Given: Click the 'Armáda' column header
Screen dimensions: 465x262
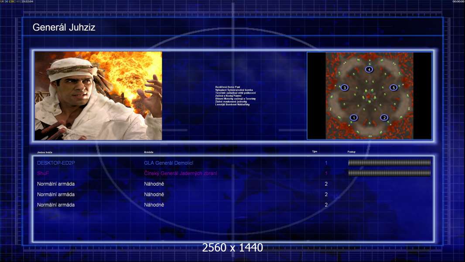Looking at the screenshot, I should click(149, 152).
